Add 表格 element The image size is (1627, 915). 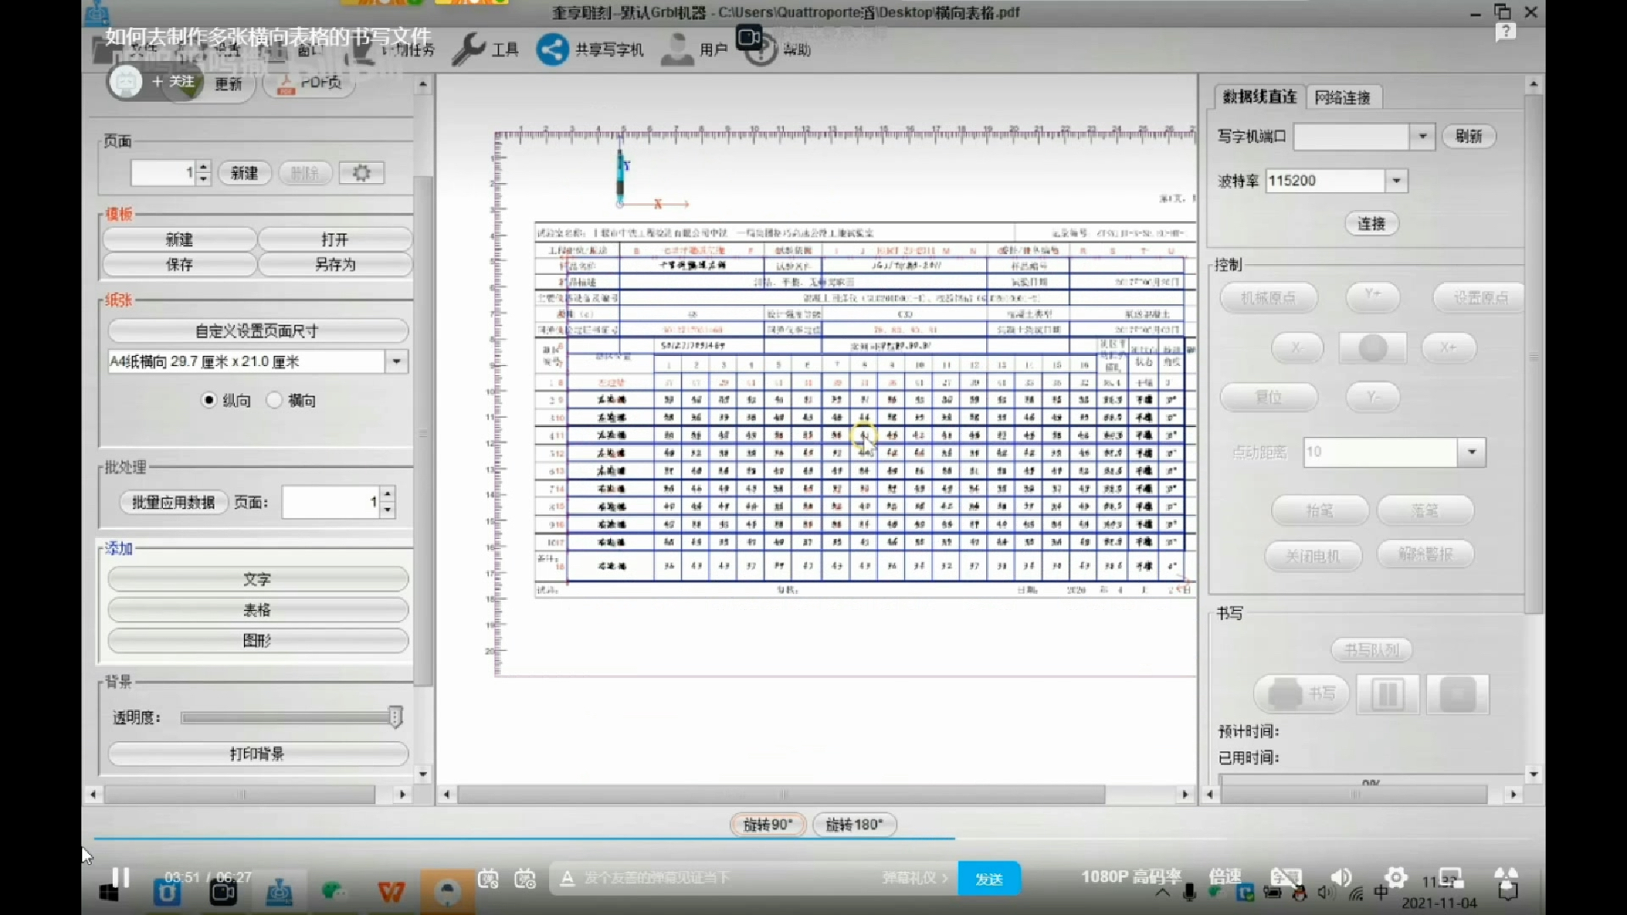(258, 610)
